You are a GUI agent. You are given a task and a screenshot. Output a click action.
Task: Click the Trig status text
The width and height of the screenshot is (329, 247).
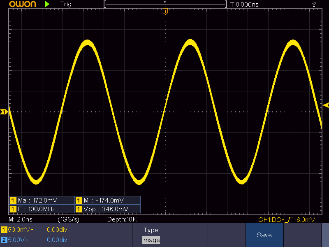pyautogui.click(x=66, y=4)
